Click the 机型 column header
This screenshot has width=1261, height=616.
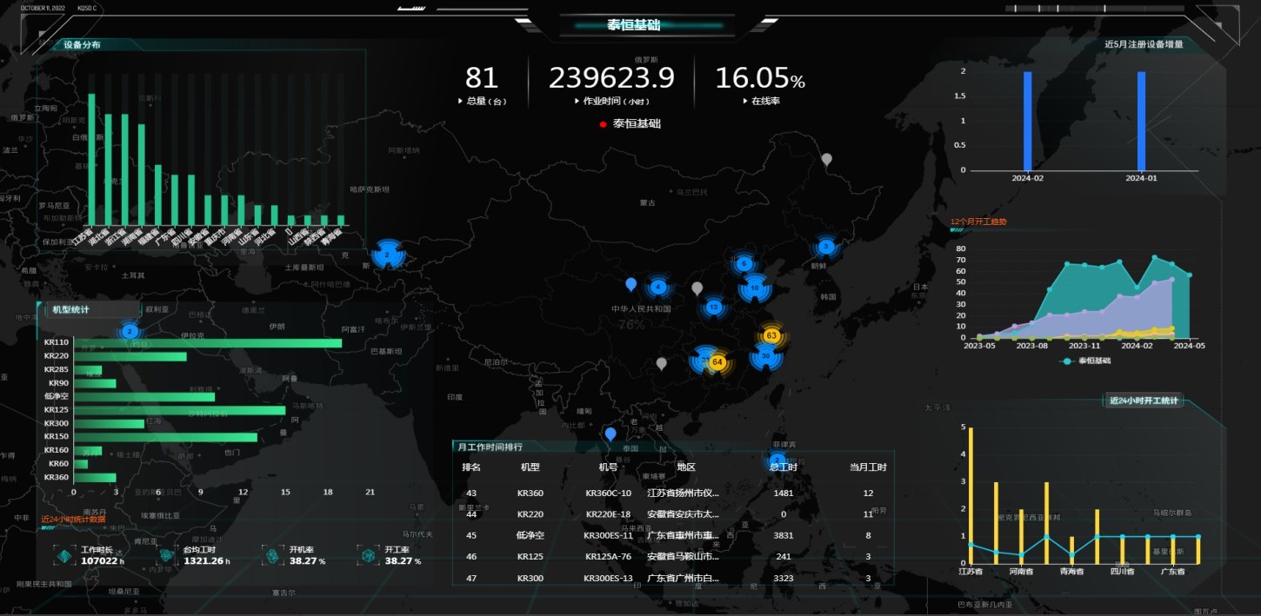tap(530, 467)
